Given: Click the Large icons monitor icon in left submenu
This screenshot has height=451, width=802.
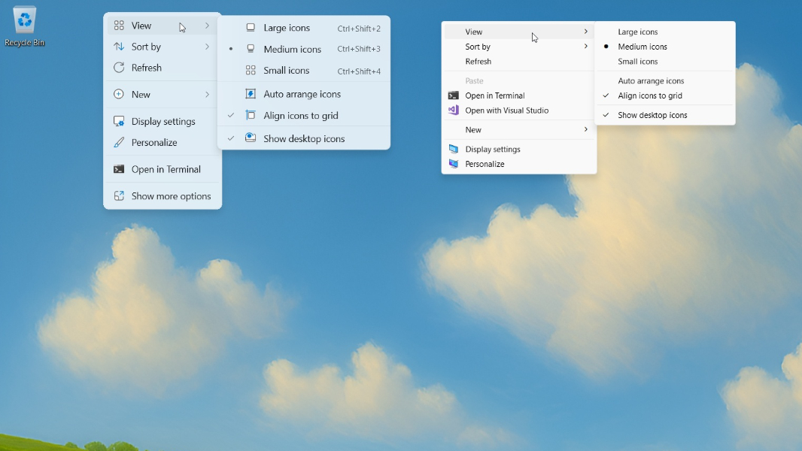Looking at the screenshot, I should [x=251, y=28].
